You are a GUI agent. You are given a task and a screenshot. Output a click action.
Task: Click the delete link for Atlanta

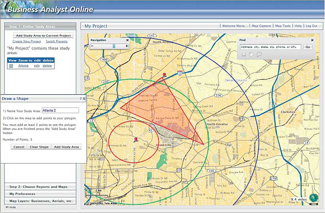pos(47,66)
